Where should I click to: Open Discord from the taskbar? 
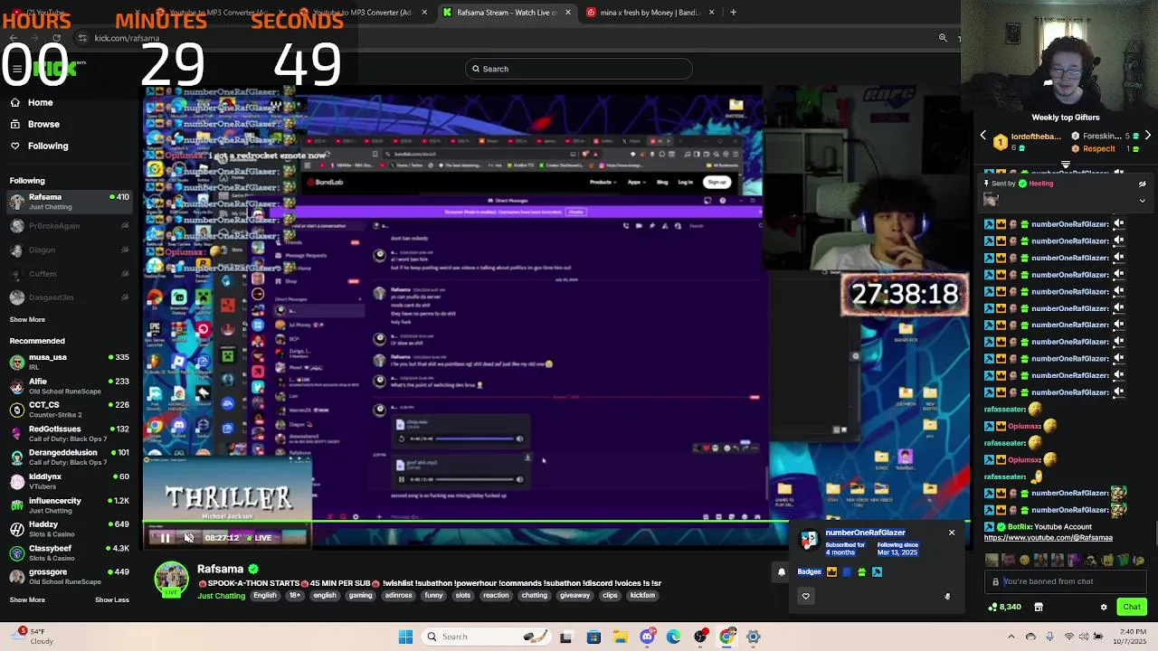coord(647,637)
